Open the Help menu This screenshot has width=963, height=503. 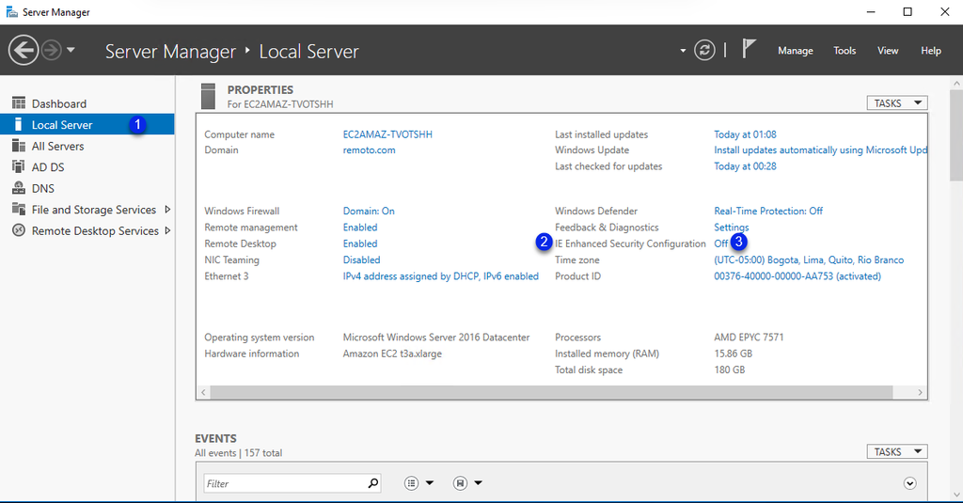(930, 51)
